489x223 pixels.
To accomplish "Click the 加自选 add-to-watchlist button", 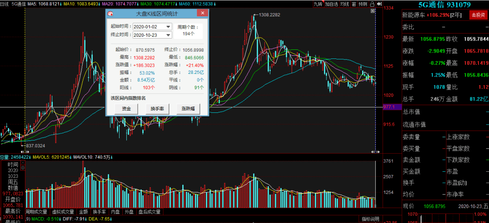I will [331, 4].
